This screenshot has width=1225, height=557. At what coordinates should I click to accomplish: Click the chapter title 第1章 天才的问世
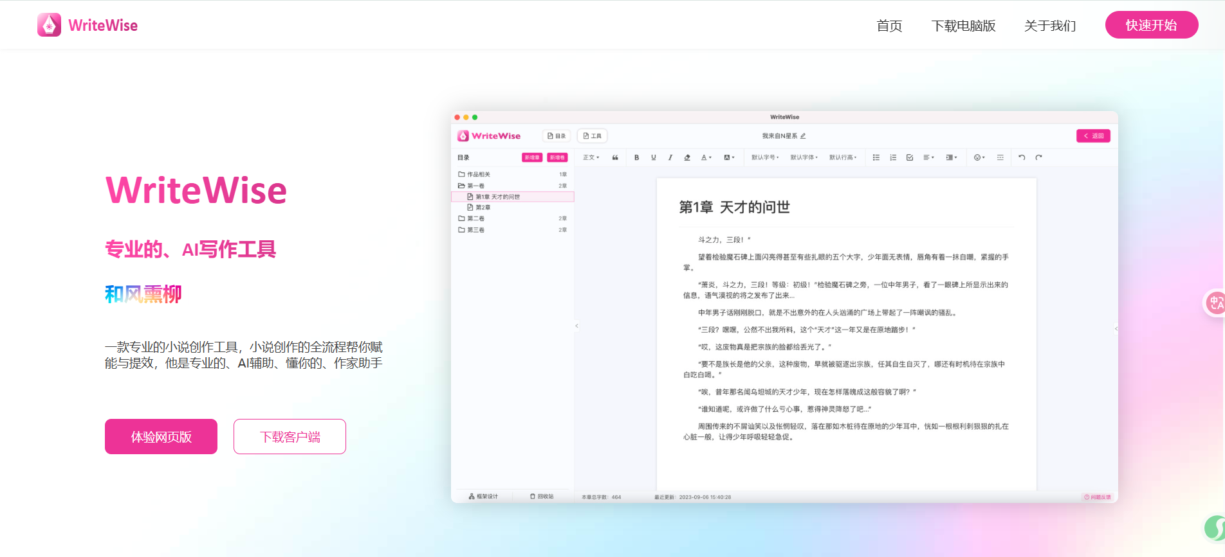[x=734, y=207]
